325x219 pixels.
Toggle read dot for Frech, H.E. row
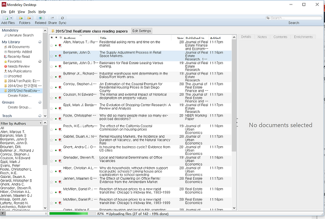[56, 130]
